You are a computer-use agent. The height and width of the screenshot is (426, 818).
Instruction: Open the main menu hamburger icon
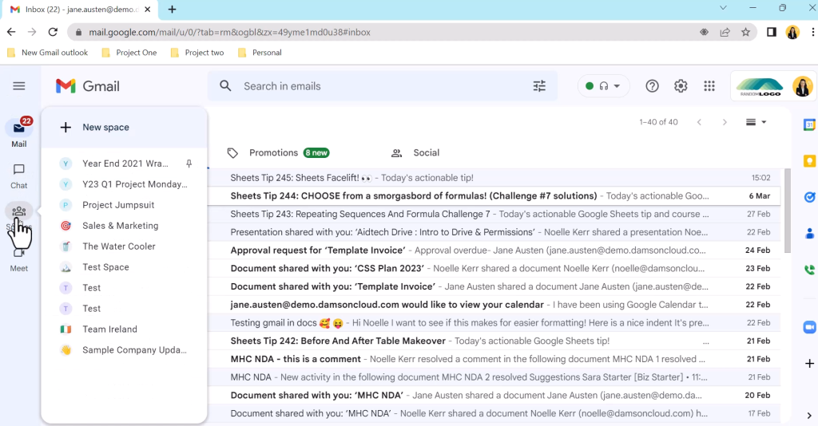pos(19,86)
